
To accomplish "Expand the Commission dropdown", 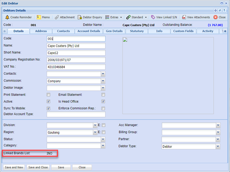I will coord(103,81).
